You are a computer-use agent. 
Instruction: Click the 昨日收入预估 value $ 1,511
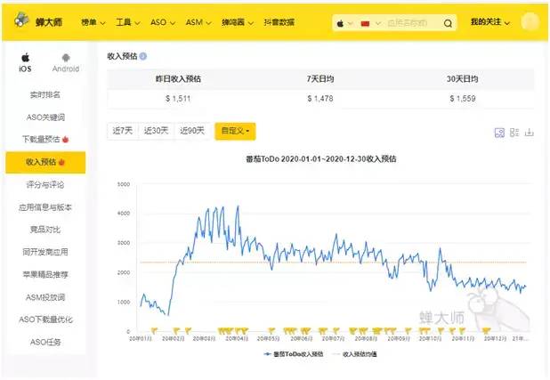(x=178, y=99)
